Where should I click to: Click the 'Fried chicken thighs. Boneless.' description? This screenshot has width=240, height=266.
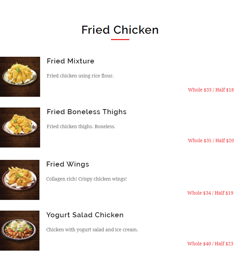click(81, 126)
